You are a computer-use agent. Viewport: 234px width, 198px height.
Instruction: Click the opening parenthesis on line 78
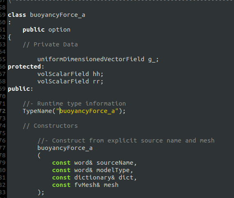[x=39, y=156]
